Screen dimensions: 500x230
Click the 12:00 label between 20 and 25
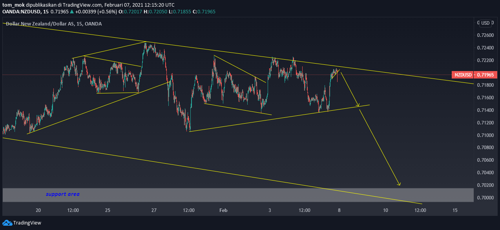click(x=73, y=210)
